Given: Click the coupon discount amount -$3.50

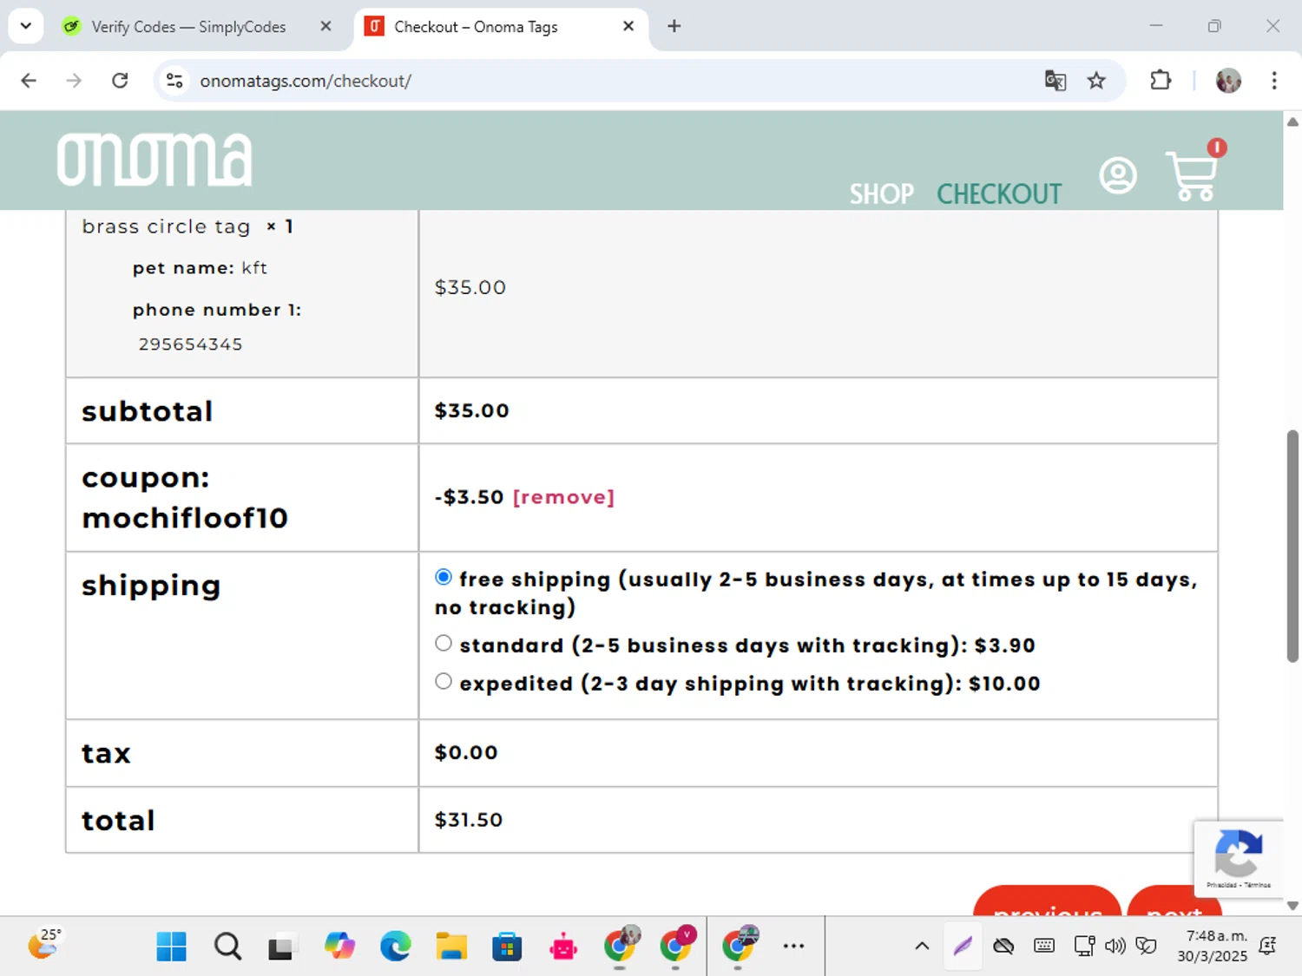Looking at the screenshot, I should pyautogui.click(x=469, y=497).
